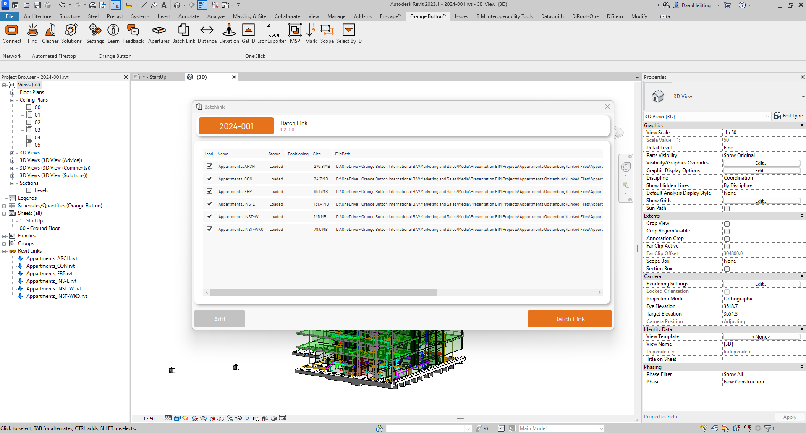
Task: Click the Get ID tool
Action: (248, 34)
